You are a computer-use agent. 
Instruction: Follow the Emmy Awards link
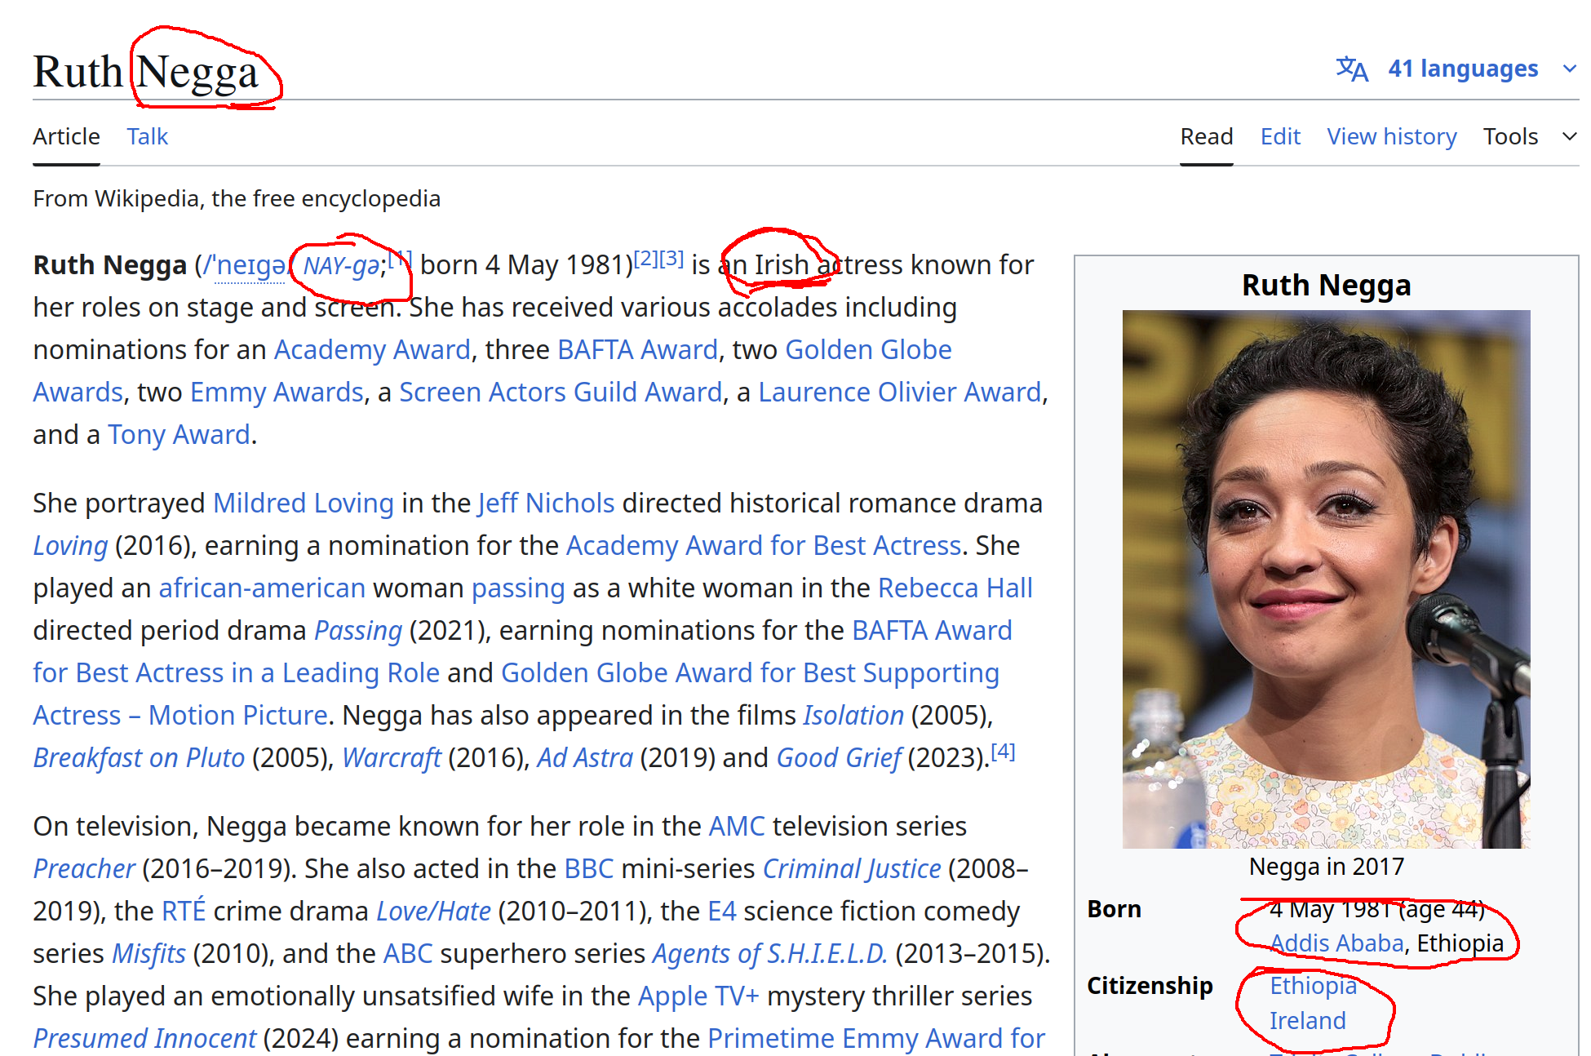click(277, 392)
